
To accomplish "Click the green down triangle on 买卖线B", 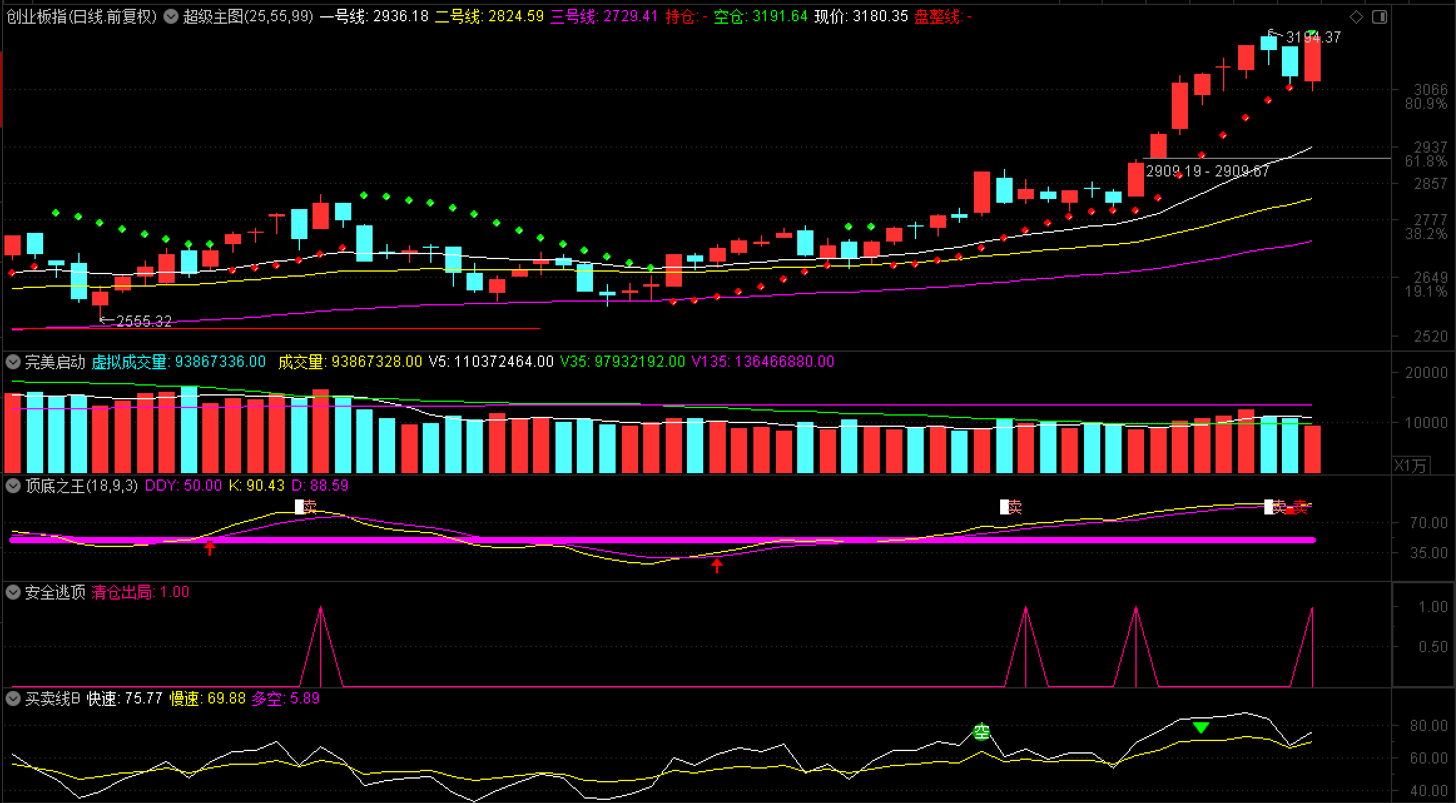I will click(x=1200, y=727).
